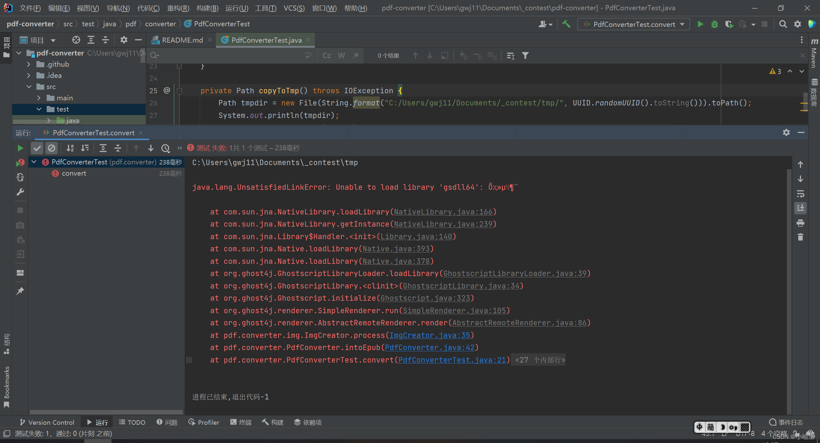Click the Debug bug icon in toolbar
Viewport: 820px width, 443px height.
(714, 24)
